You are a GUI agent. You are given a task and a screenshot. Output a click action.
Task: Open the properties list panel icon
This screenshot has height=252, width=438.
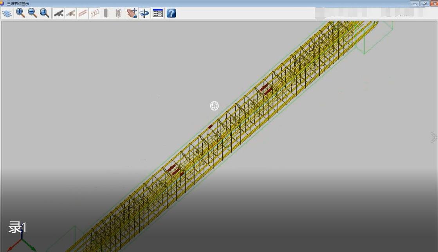158,13
